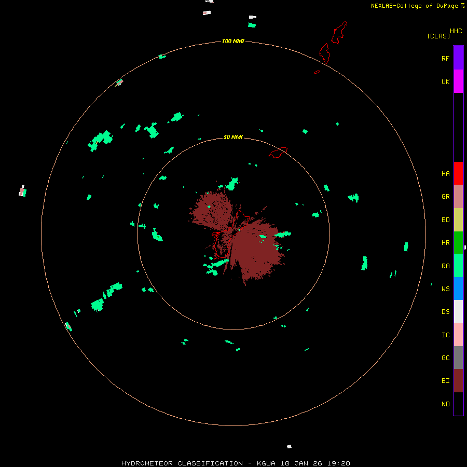Click the 'BD' legend label
Screen dimensions: 467x467
(x=445, y=220)
